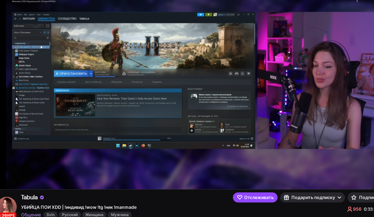Viewport: 374px width, 217px height.
Task: Open the Справка menu
Action: coord(46,15)
